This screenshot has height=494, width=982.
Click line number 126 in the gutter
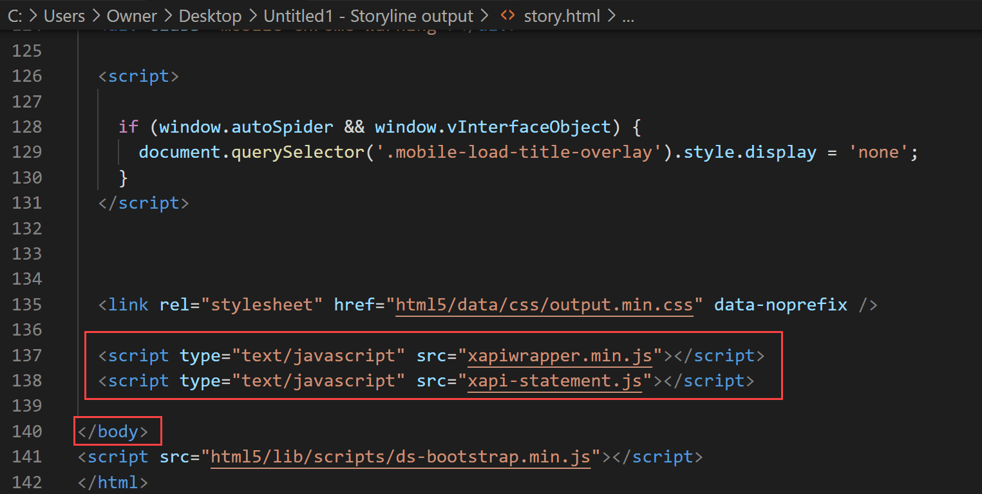26,76
